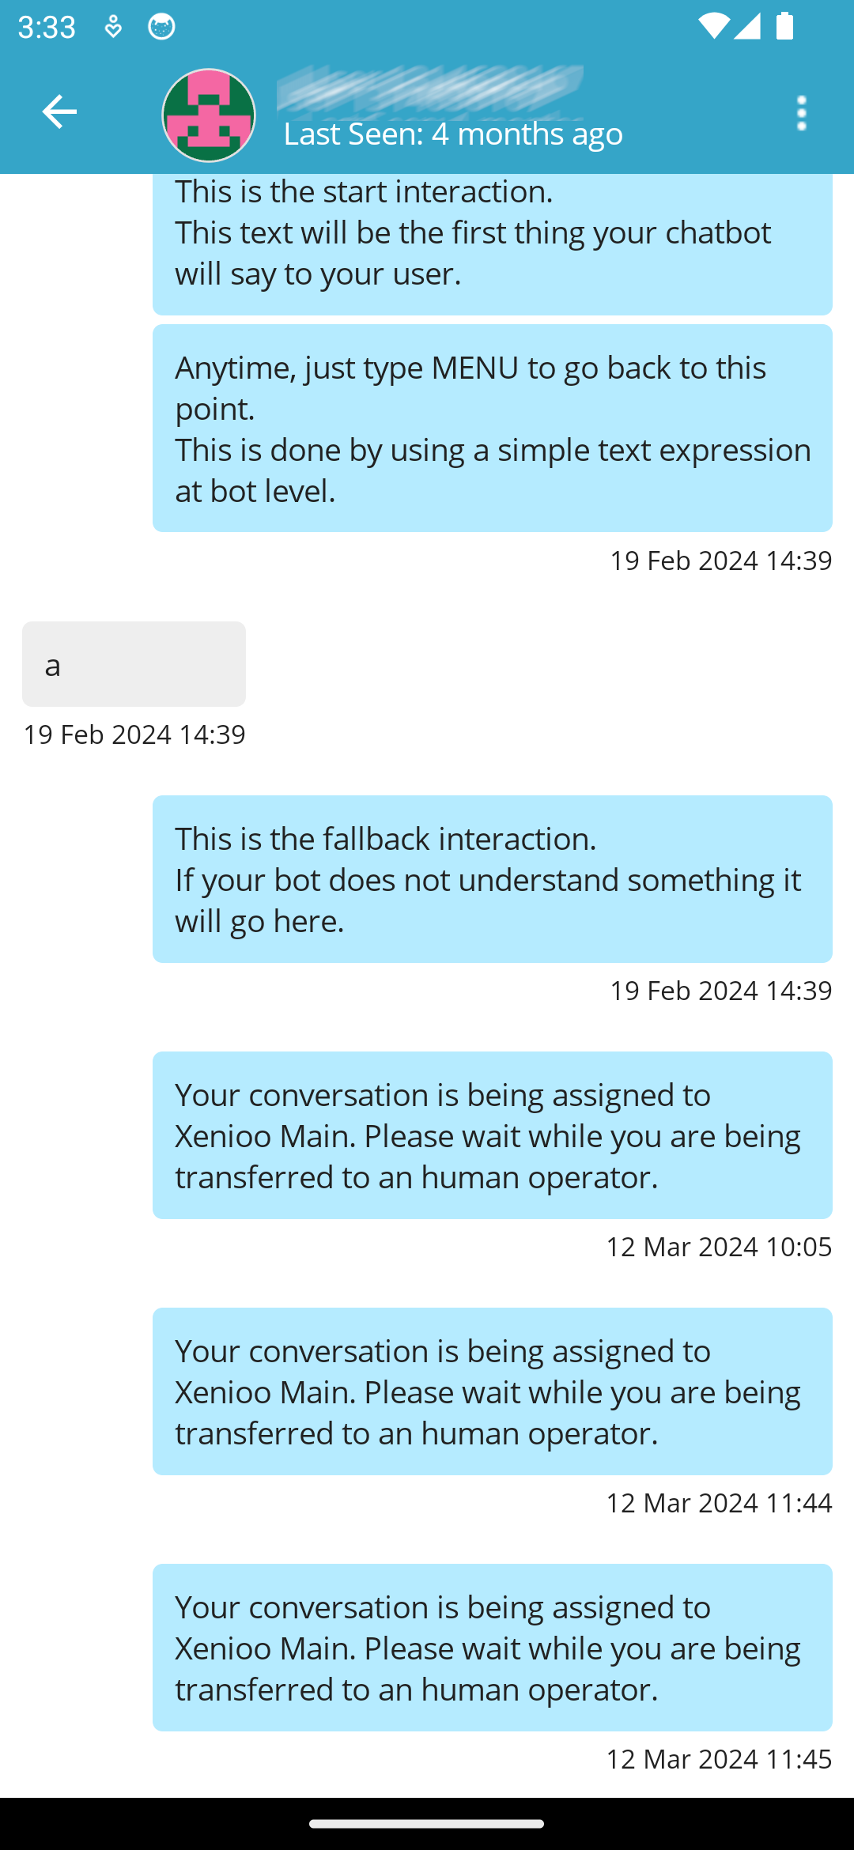Tap the Wi-Fi icon in status bar

click(x=712, y=26)
